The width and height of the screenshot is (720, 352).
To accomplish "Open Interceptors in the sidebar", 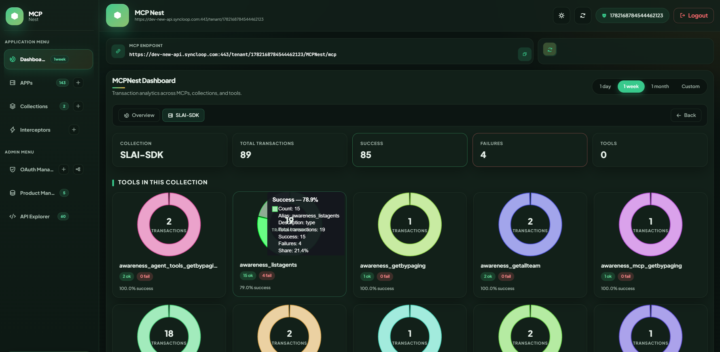I will 35,130.
